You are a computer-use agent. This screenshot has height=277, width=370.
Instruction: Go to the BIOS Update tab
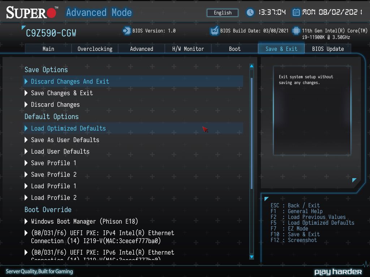click(x=328, y=49)
